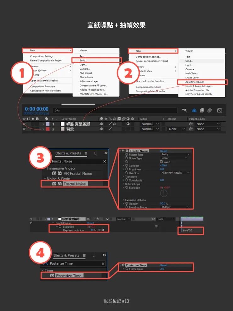Open the Fractal Type Swirly dropdown
Image resolution: width=233 pixels, height=311 pixels.
point(175,154)
